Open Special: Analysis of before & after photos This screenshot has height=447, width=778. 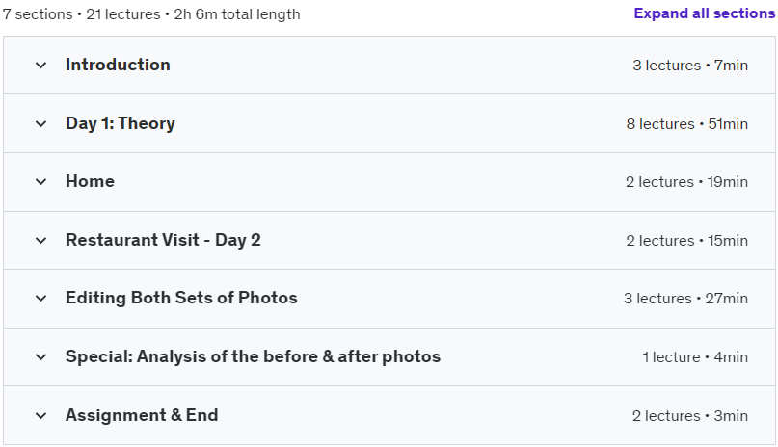(253, 356)
